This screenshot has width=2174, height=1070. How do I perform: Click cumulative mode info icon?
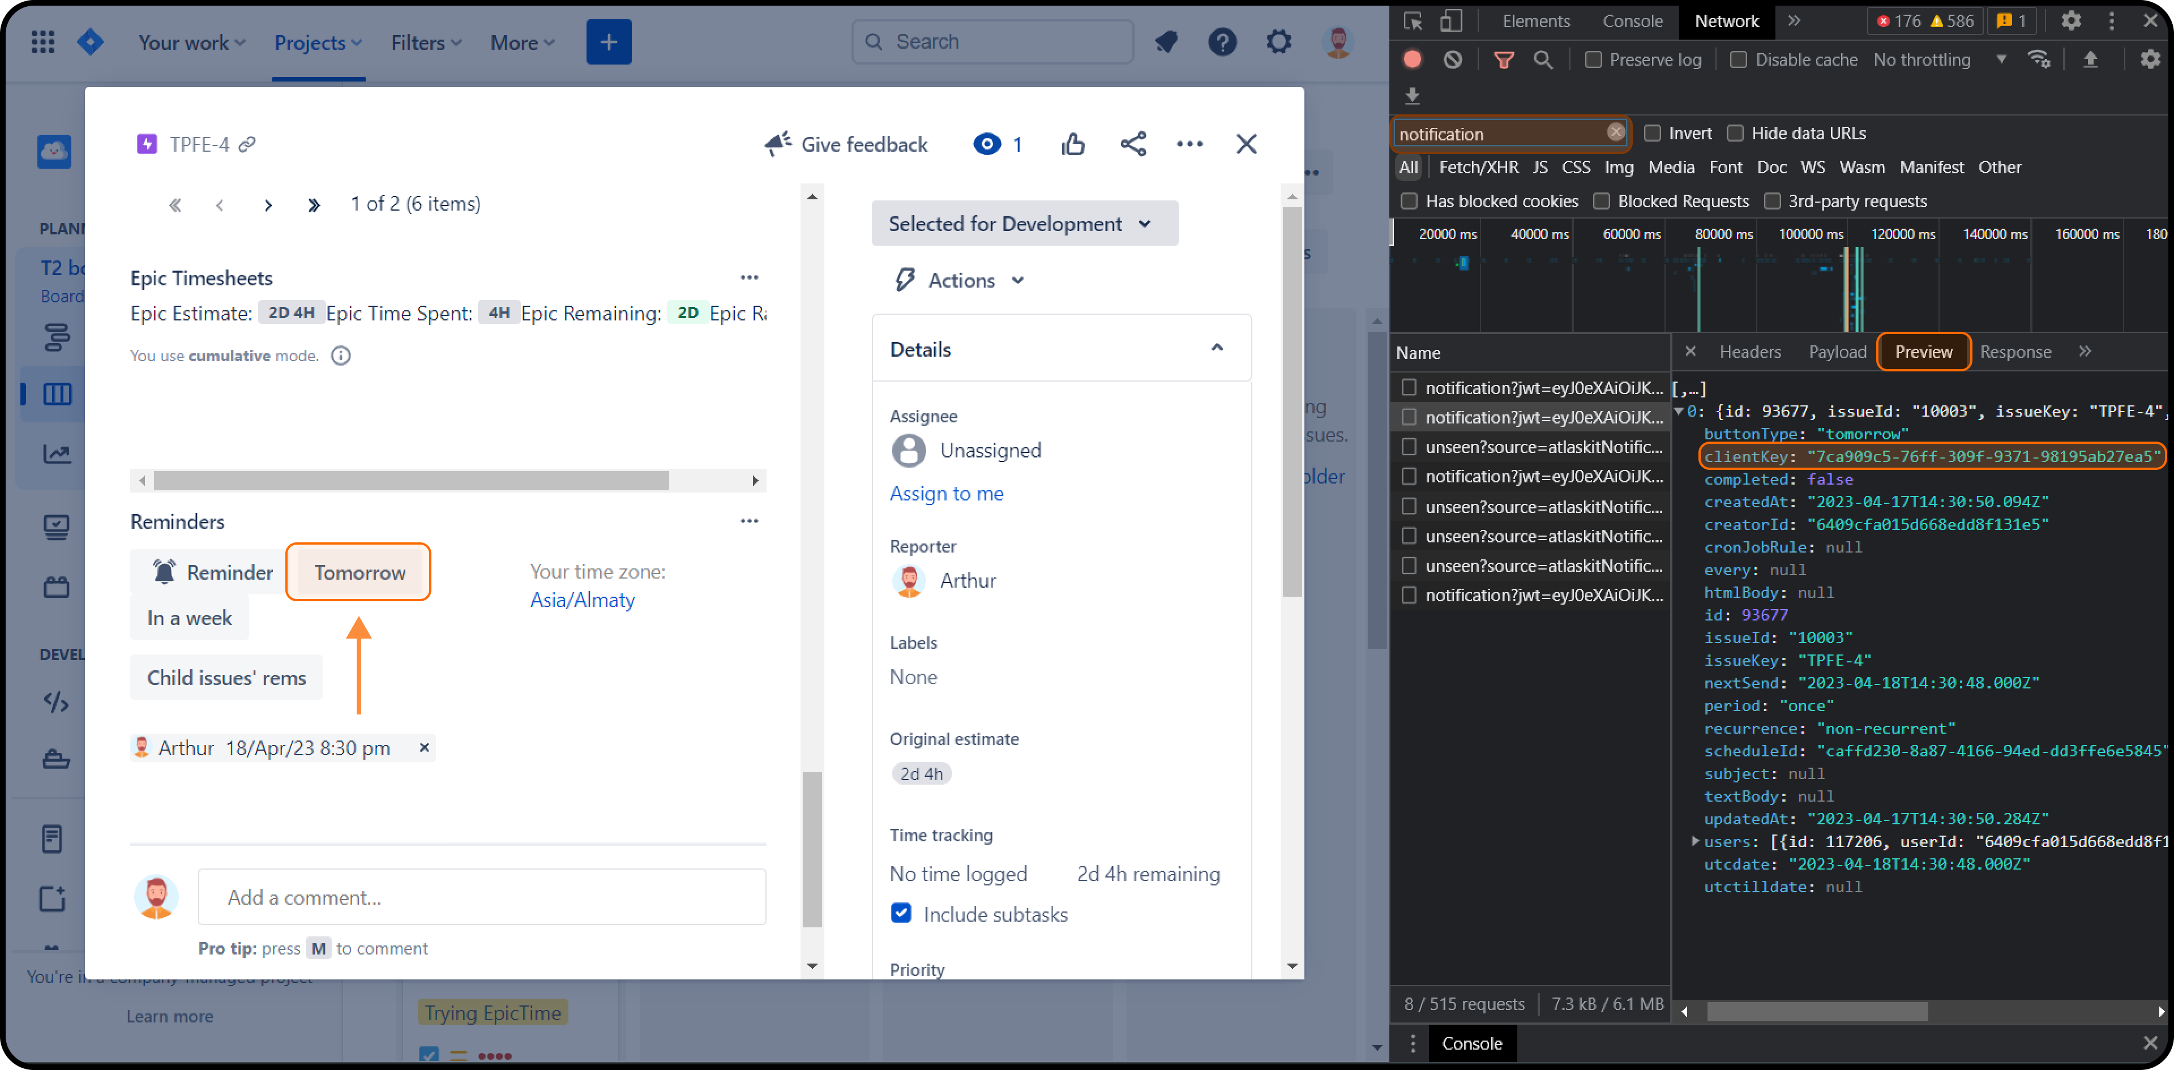tap(340, 356)
